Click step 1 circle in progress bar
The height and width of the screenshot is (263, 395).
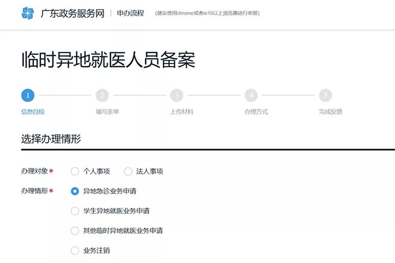[28, 95]
